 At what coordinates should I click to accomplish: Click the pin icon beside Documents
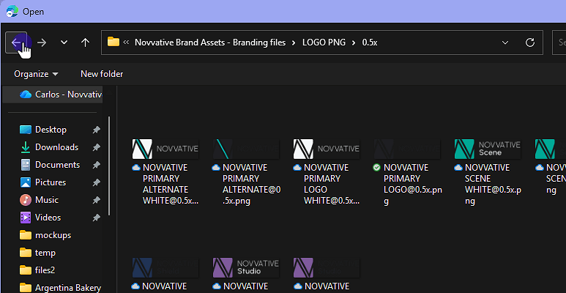coord(96,165)
